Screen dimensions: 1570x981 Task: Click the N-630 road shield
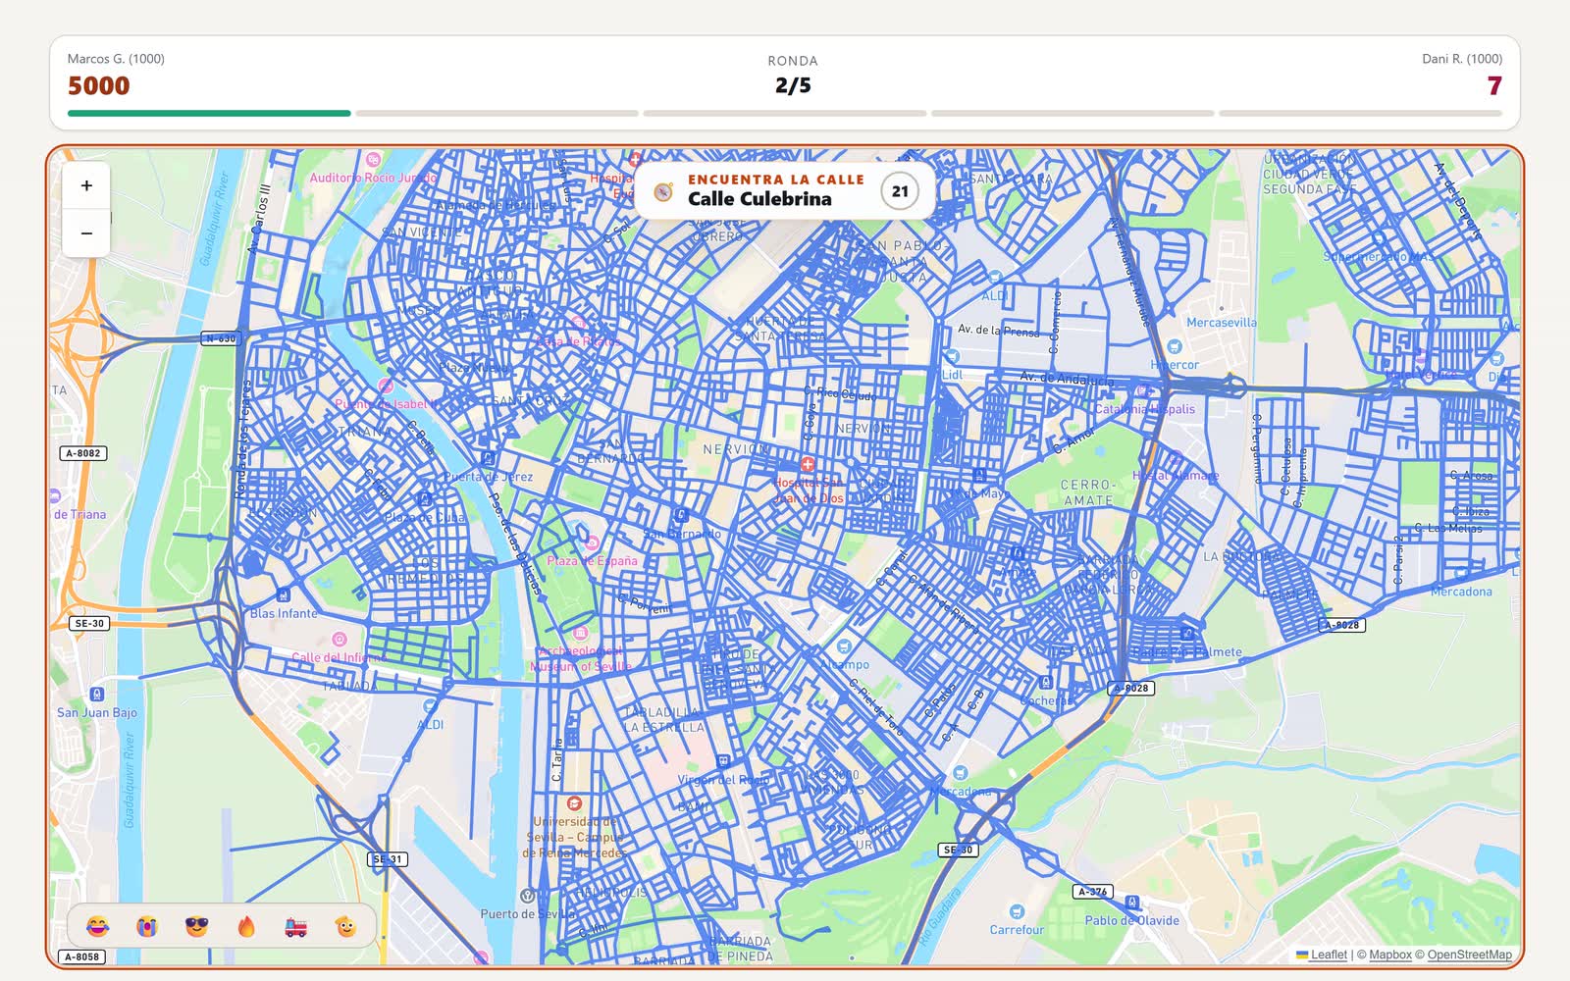pos(221,338)
